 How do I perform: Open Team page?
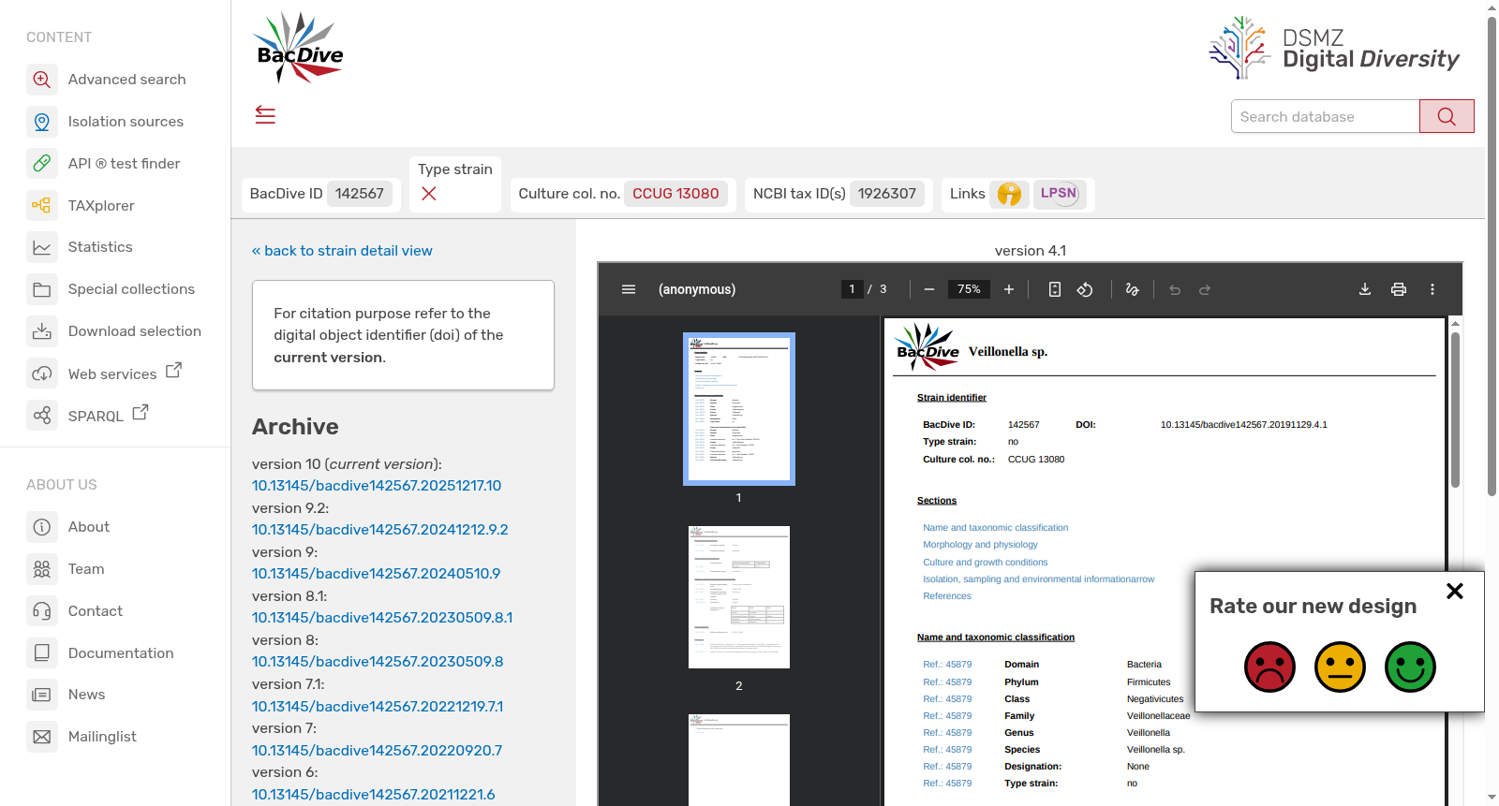click(x=66, y=569)
